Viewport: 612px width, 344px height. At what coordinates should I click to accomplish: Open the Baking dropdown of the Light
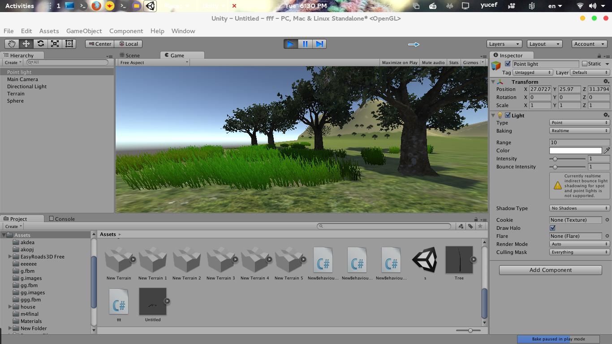pyautogui.click(x=579, y=130)
